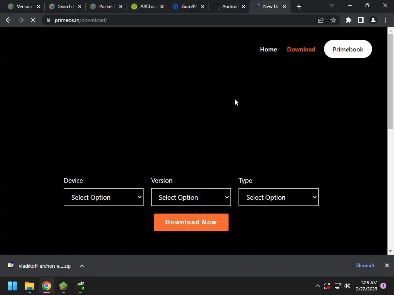
Task: Open the clock showing 1:26 AM
Action: [367, 286]
